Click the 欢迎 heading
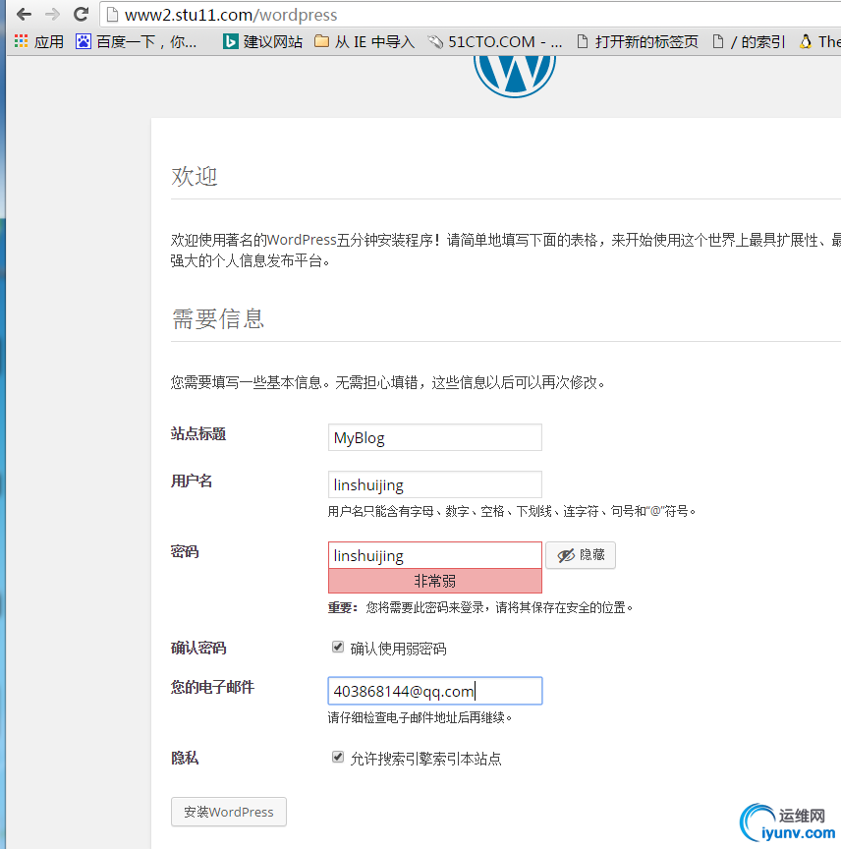This screenshot has height=849, width=841. 194,176
